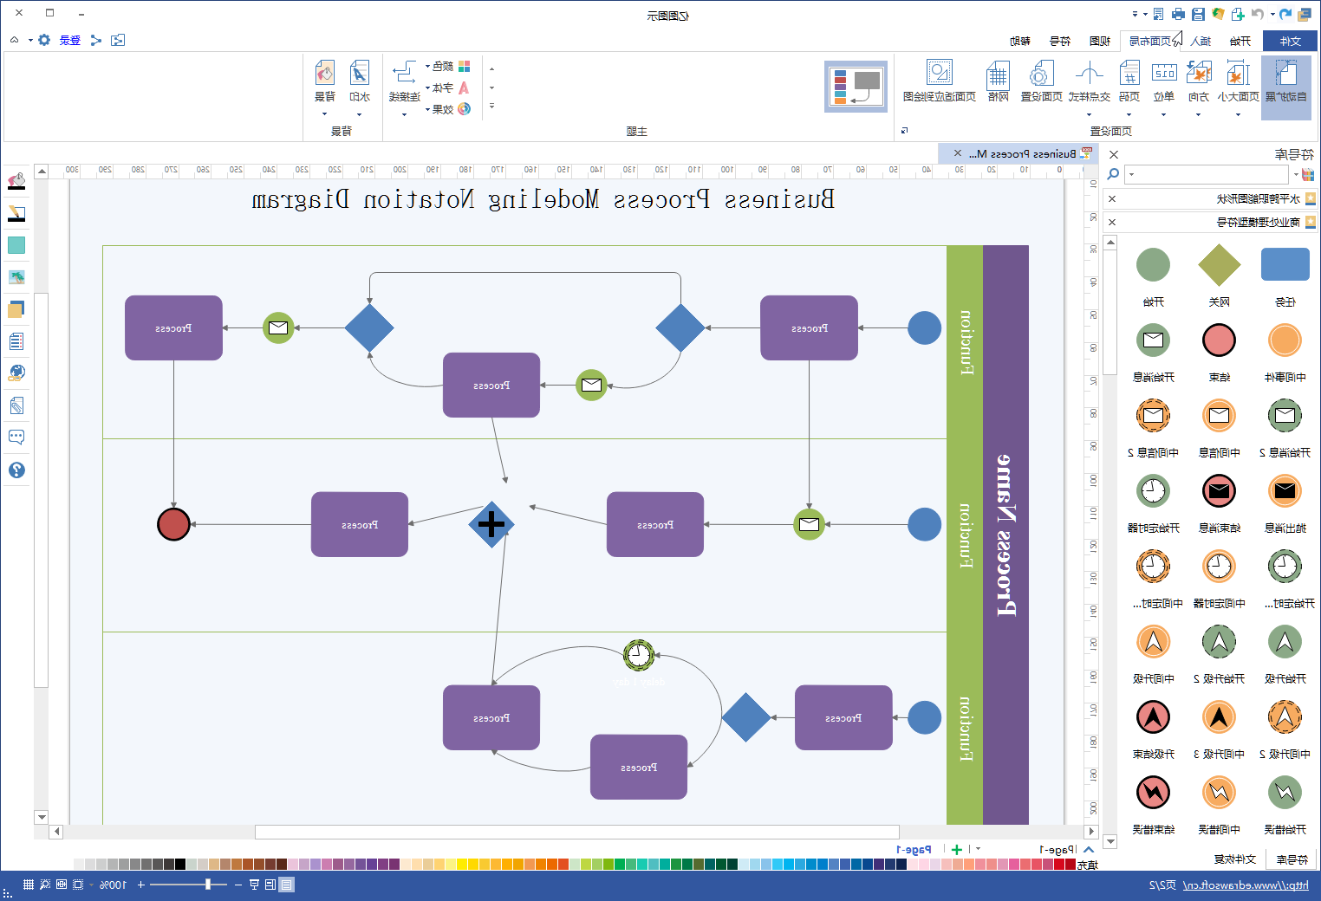Select the 任务 task rectangle symbol
This screenshot has height=901, width=1321.
tap(1285, 264)
